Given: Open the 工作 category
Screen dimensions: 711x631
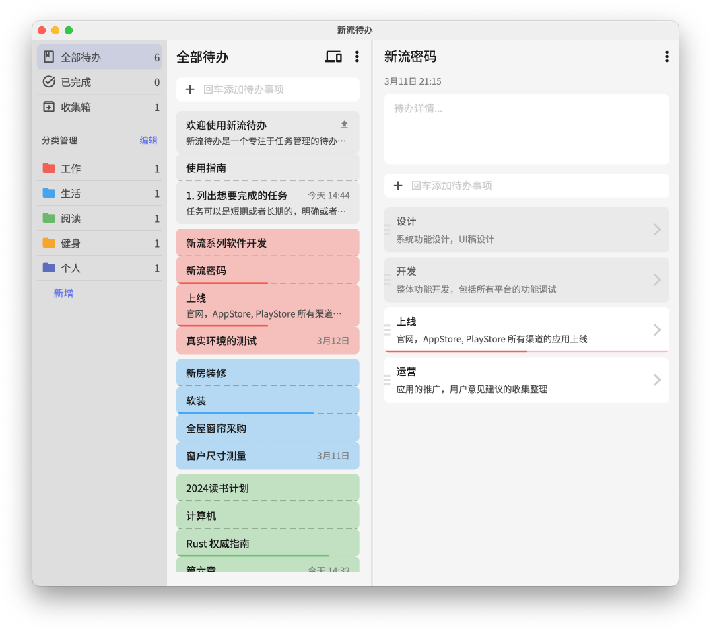Looking at the screenshot, I should pyautogui.click(x=99, y=168).
